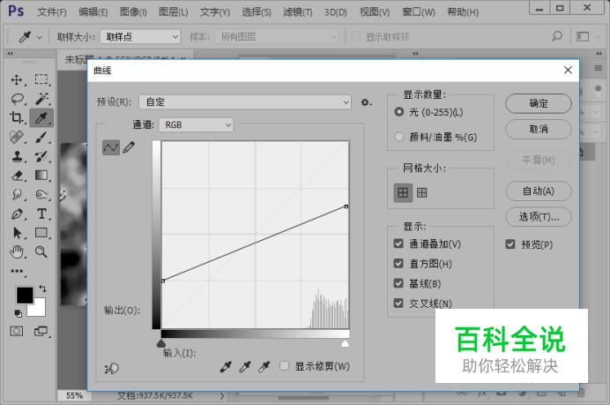Select the Brush tool

tap(41, 137)
